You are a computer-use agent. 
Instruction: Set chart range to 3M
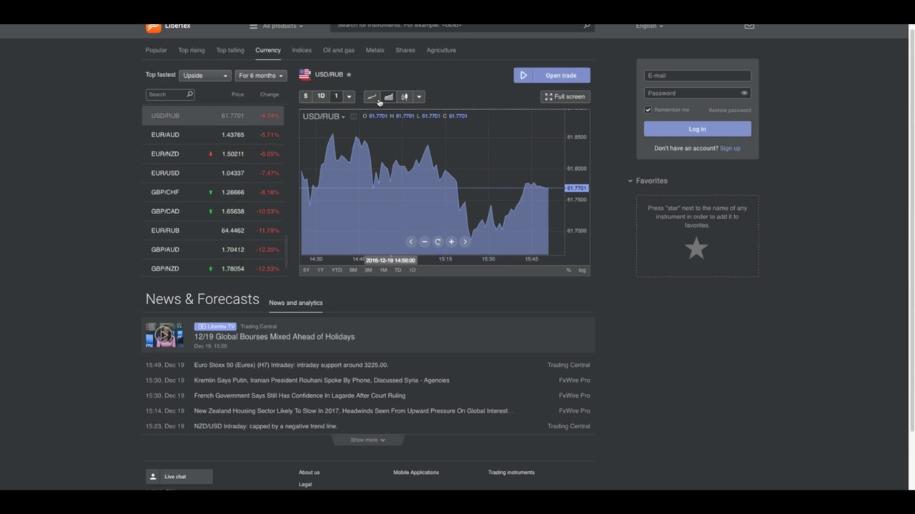(x=368, y=270)
